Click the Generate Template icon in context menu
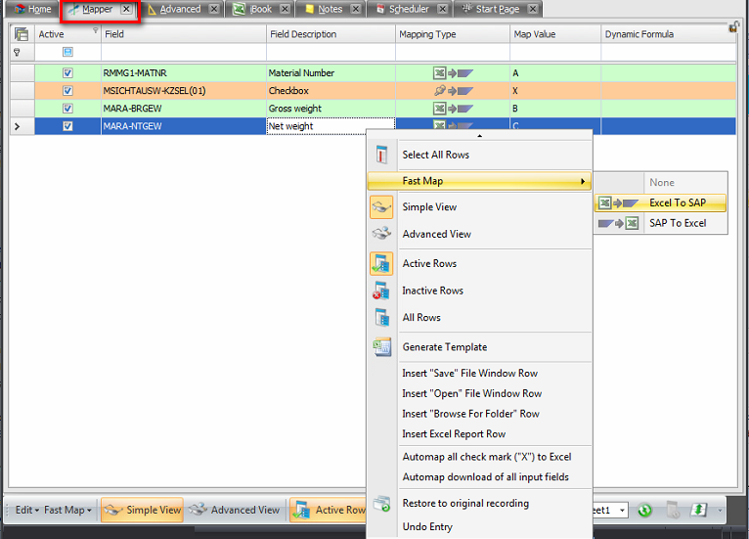Viewport: 749px width, 539px height. (381, 347)
